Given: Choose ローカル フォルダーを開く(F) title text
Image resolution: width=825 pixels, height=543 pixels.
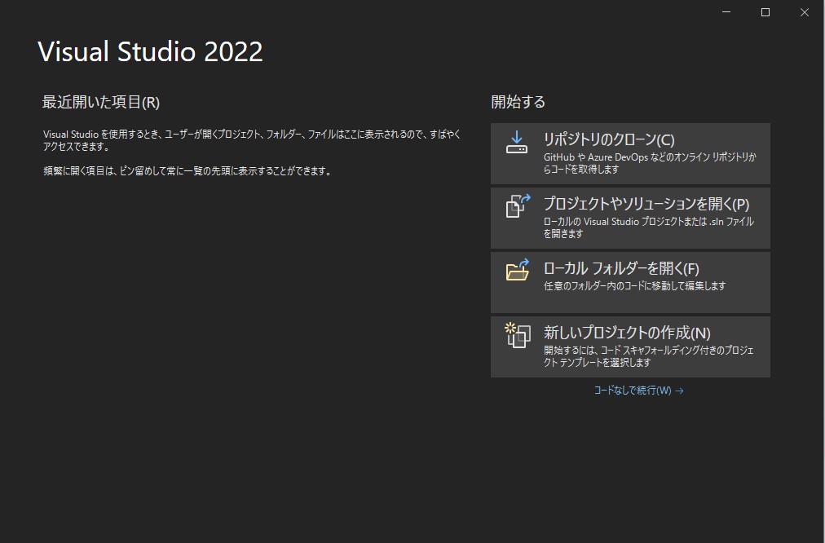Looking at the screenshot, I should [621, 268].
